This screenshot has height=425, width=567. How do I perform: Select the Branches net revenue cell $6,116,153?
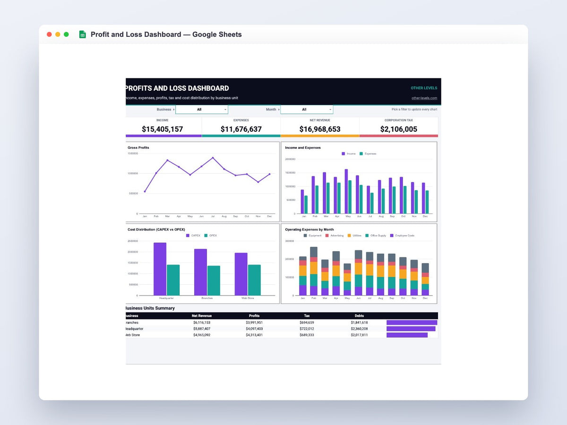click(x=202, y=323)
